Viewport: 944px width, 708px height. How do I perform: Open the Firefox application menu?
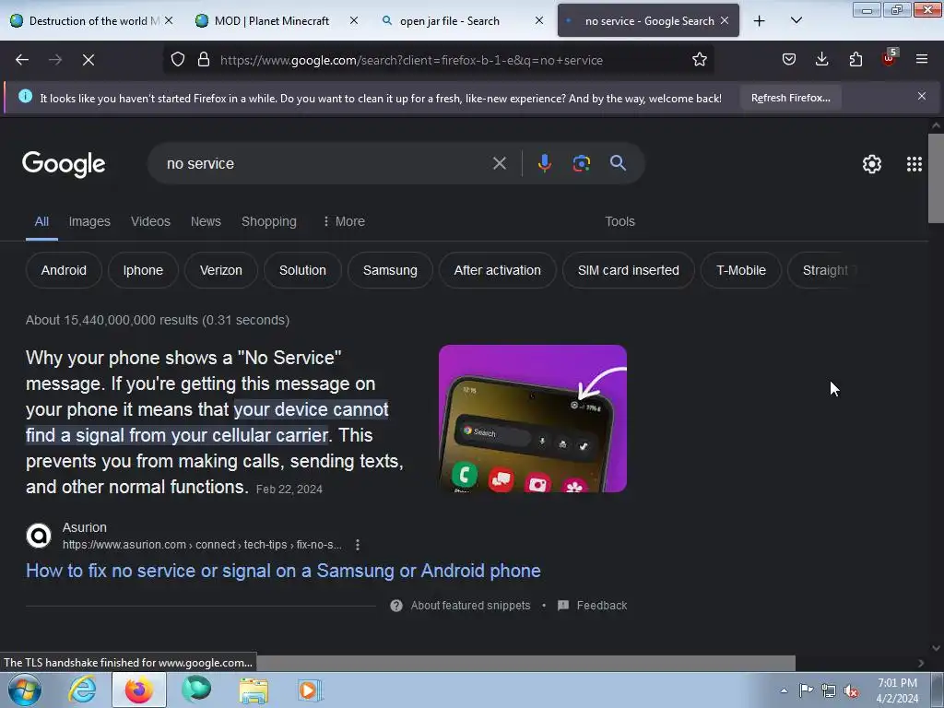[x=921, y=60]
